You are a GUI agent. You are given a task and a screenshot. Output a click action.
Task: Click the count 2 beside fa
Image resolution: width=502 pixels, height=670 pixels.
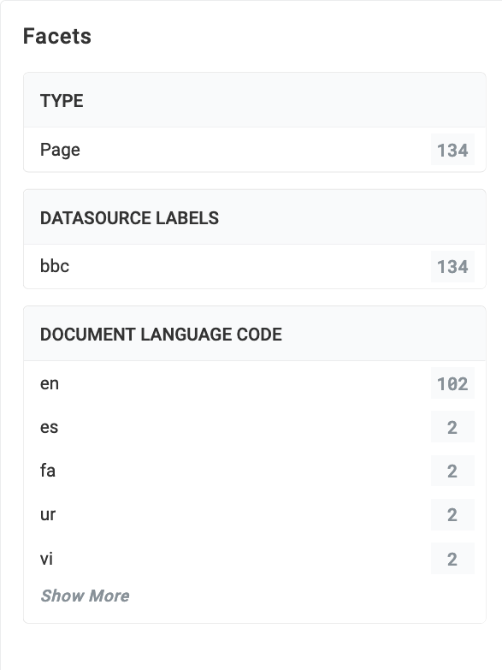point(452,471)
